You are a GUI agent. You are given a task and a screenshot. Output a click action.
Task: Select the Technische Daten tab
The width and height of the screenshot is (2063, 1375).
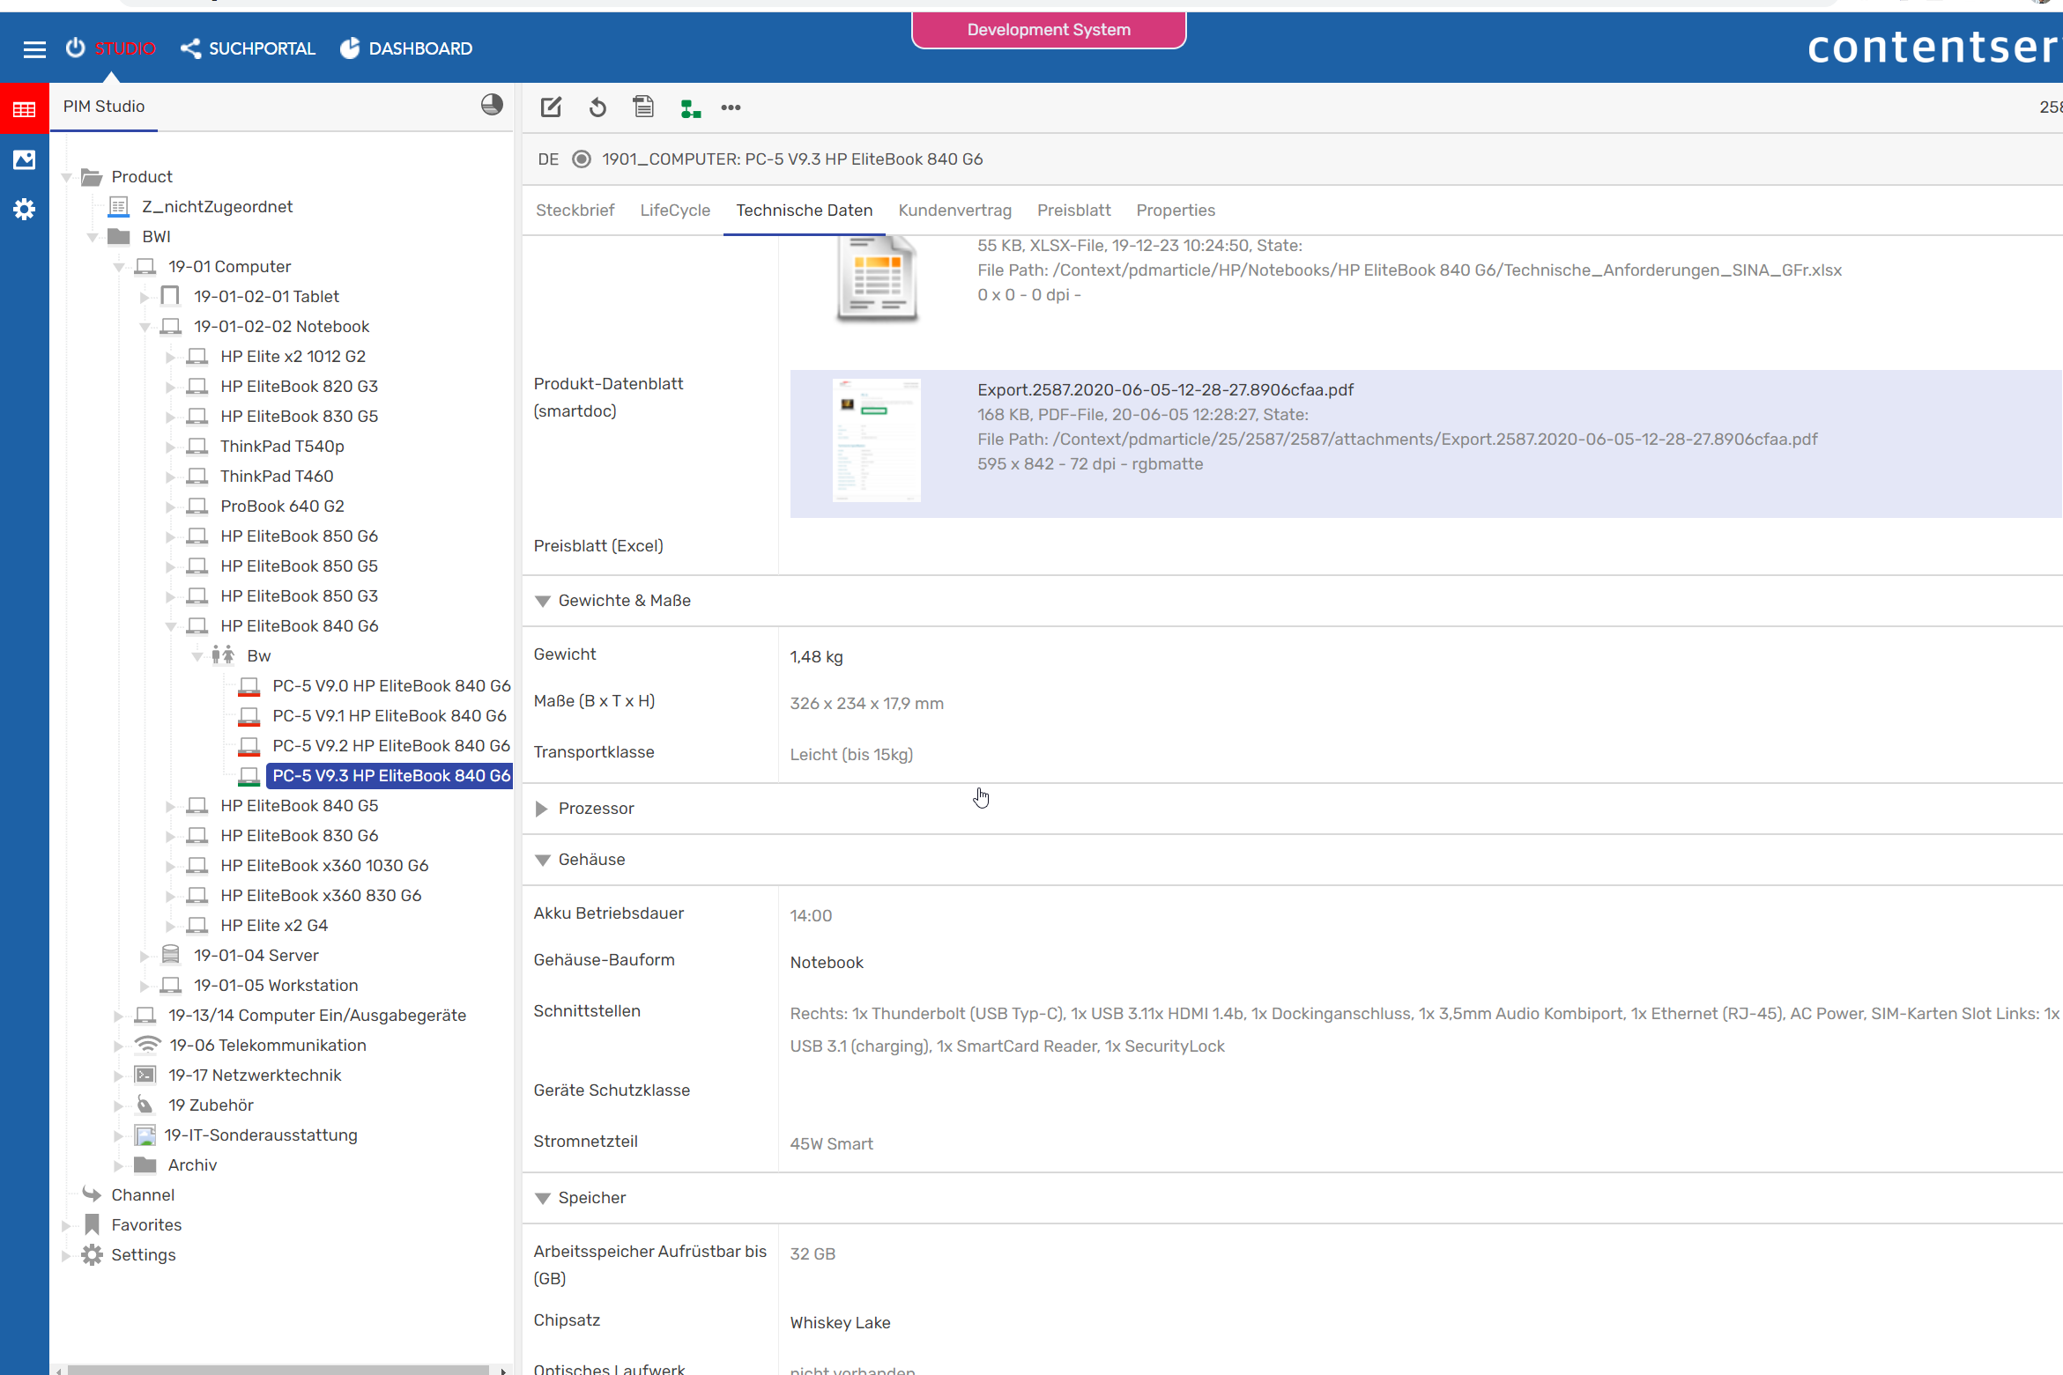(805, 211)
